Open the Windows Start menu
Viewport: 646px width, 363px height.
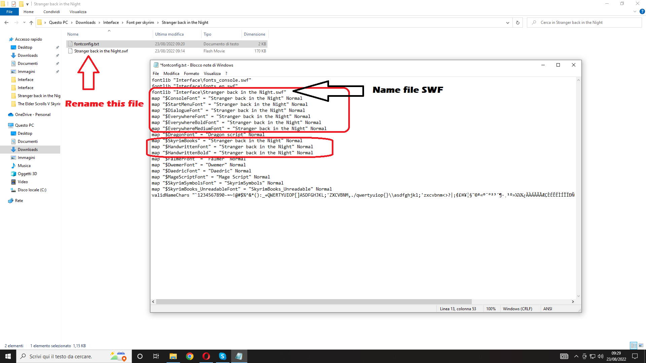click(8, 356)
